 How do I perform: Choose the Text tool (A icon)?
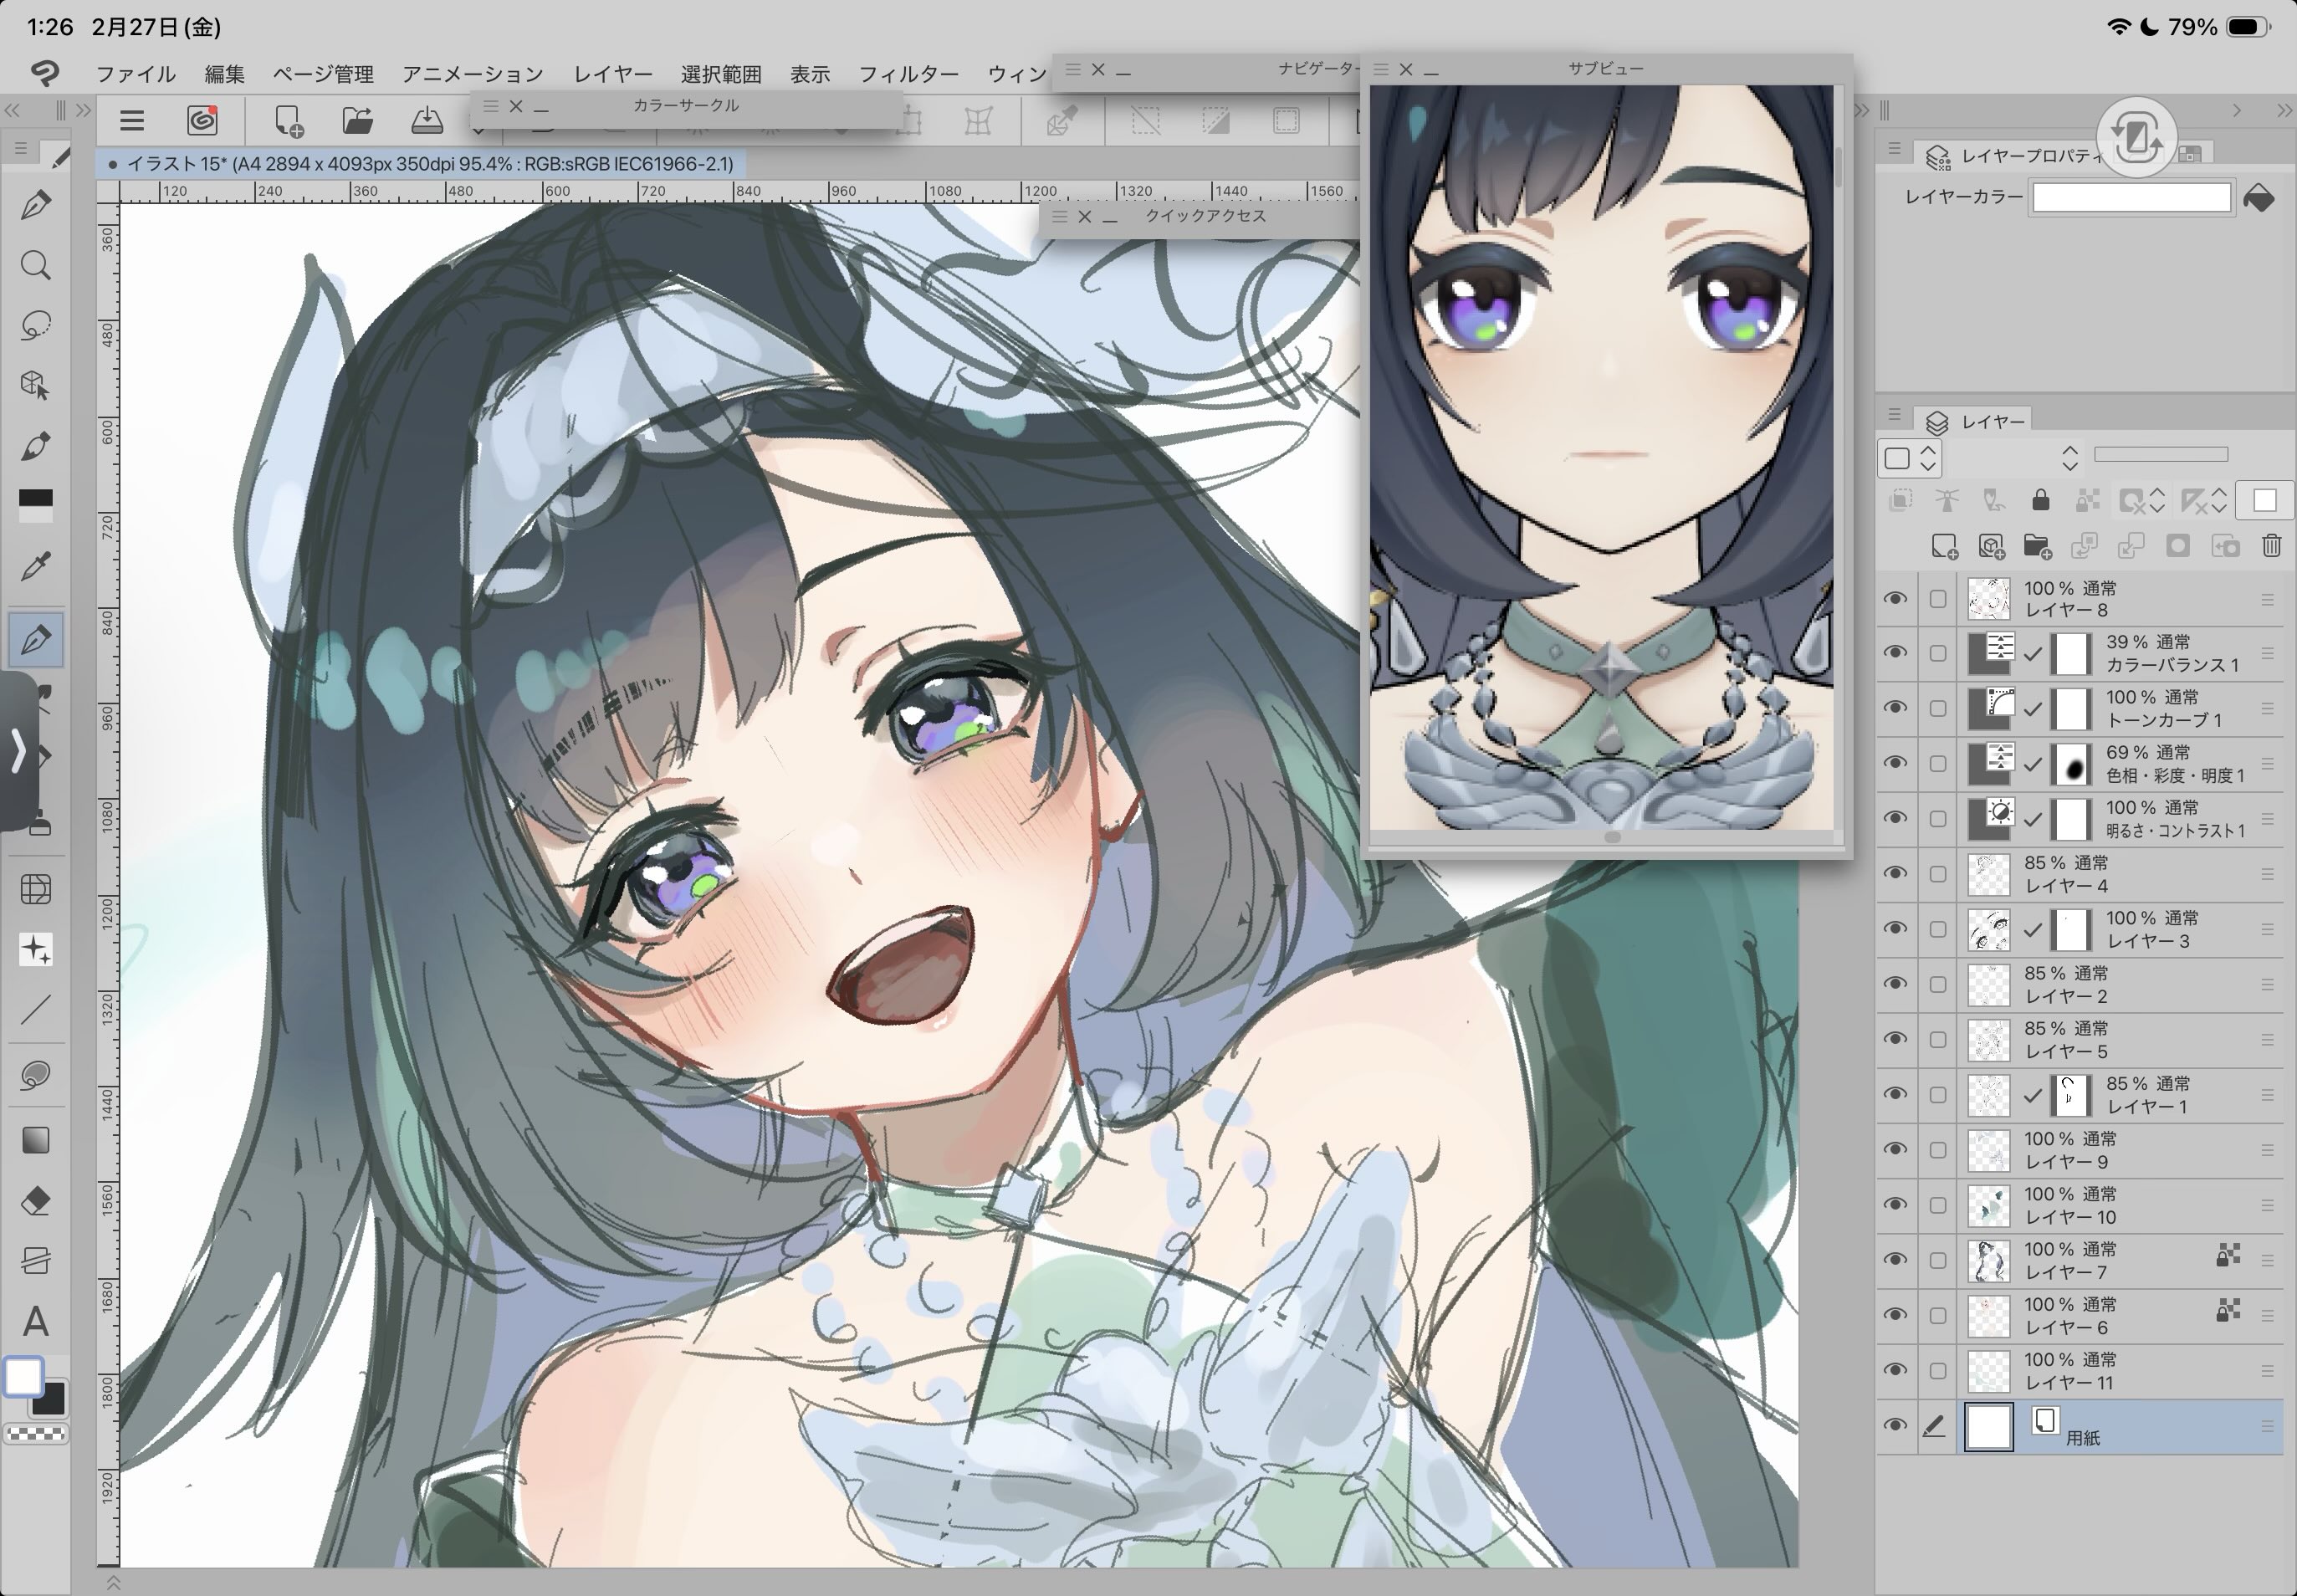[36, 1322]
